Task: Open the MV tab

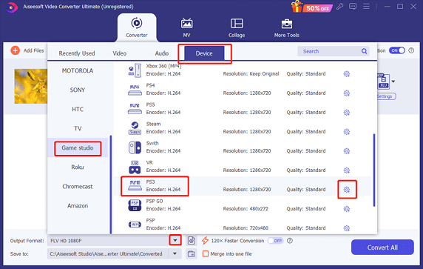Action: (186, 27)
